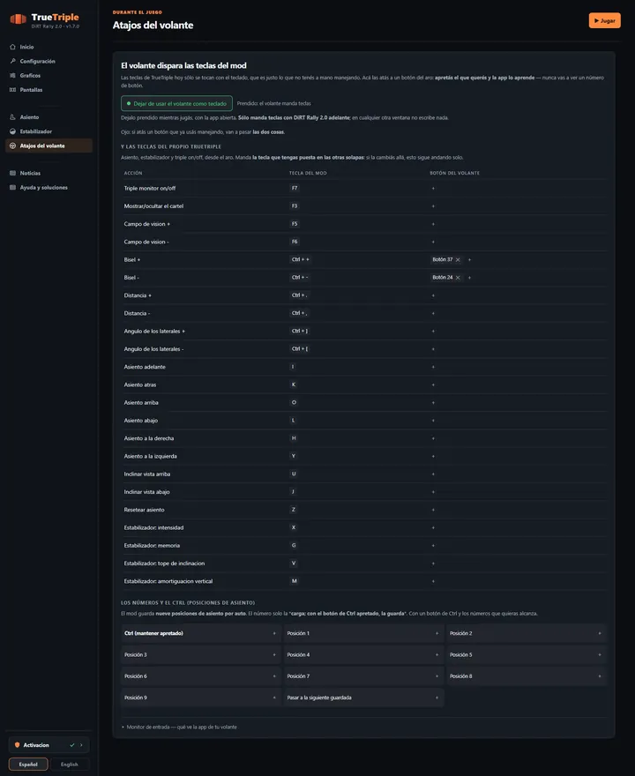Viewport: 635px width, 776px height.
Task: Click the Jugar button
Action: [x=604, y=21]
